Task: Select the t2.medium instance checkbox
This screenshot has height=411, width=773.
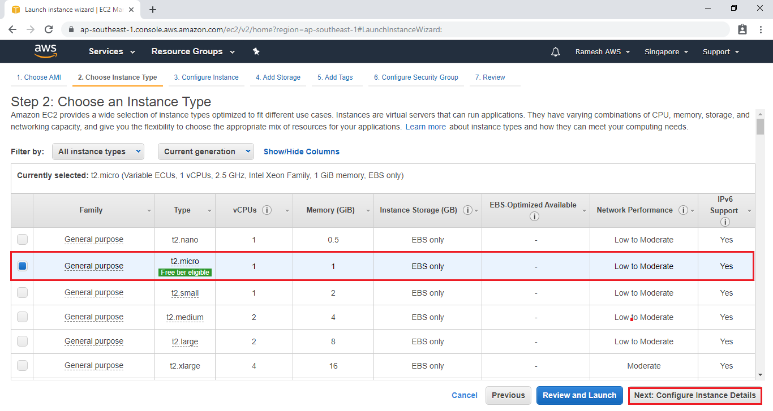Action: 22,317
